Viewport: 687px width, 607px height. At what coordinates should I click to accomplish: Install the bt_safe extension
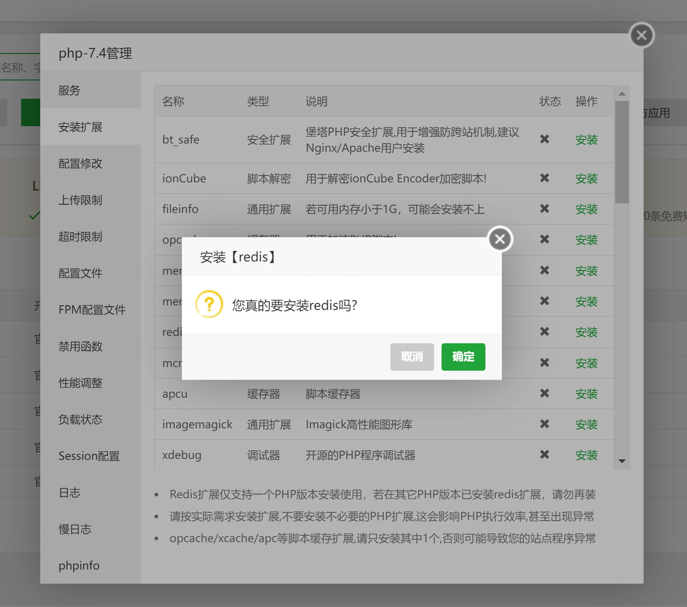pos(586,140)
